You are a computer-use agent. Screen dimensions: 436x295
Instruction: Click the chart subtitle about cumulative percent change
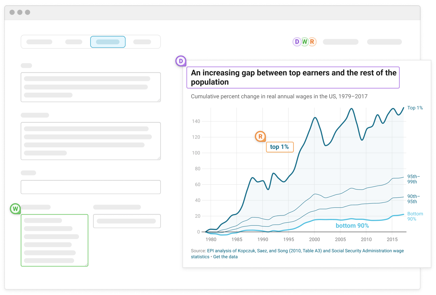click(279, 96)
